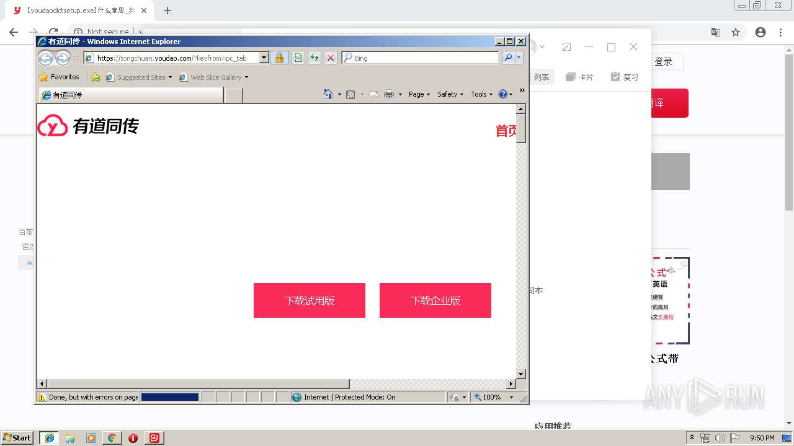Open Web Slice Gallery dropdown
The image size is (794, 446).
[x=213, y=77]
